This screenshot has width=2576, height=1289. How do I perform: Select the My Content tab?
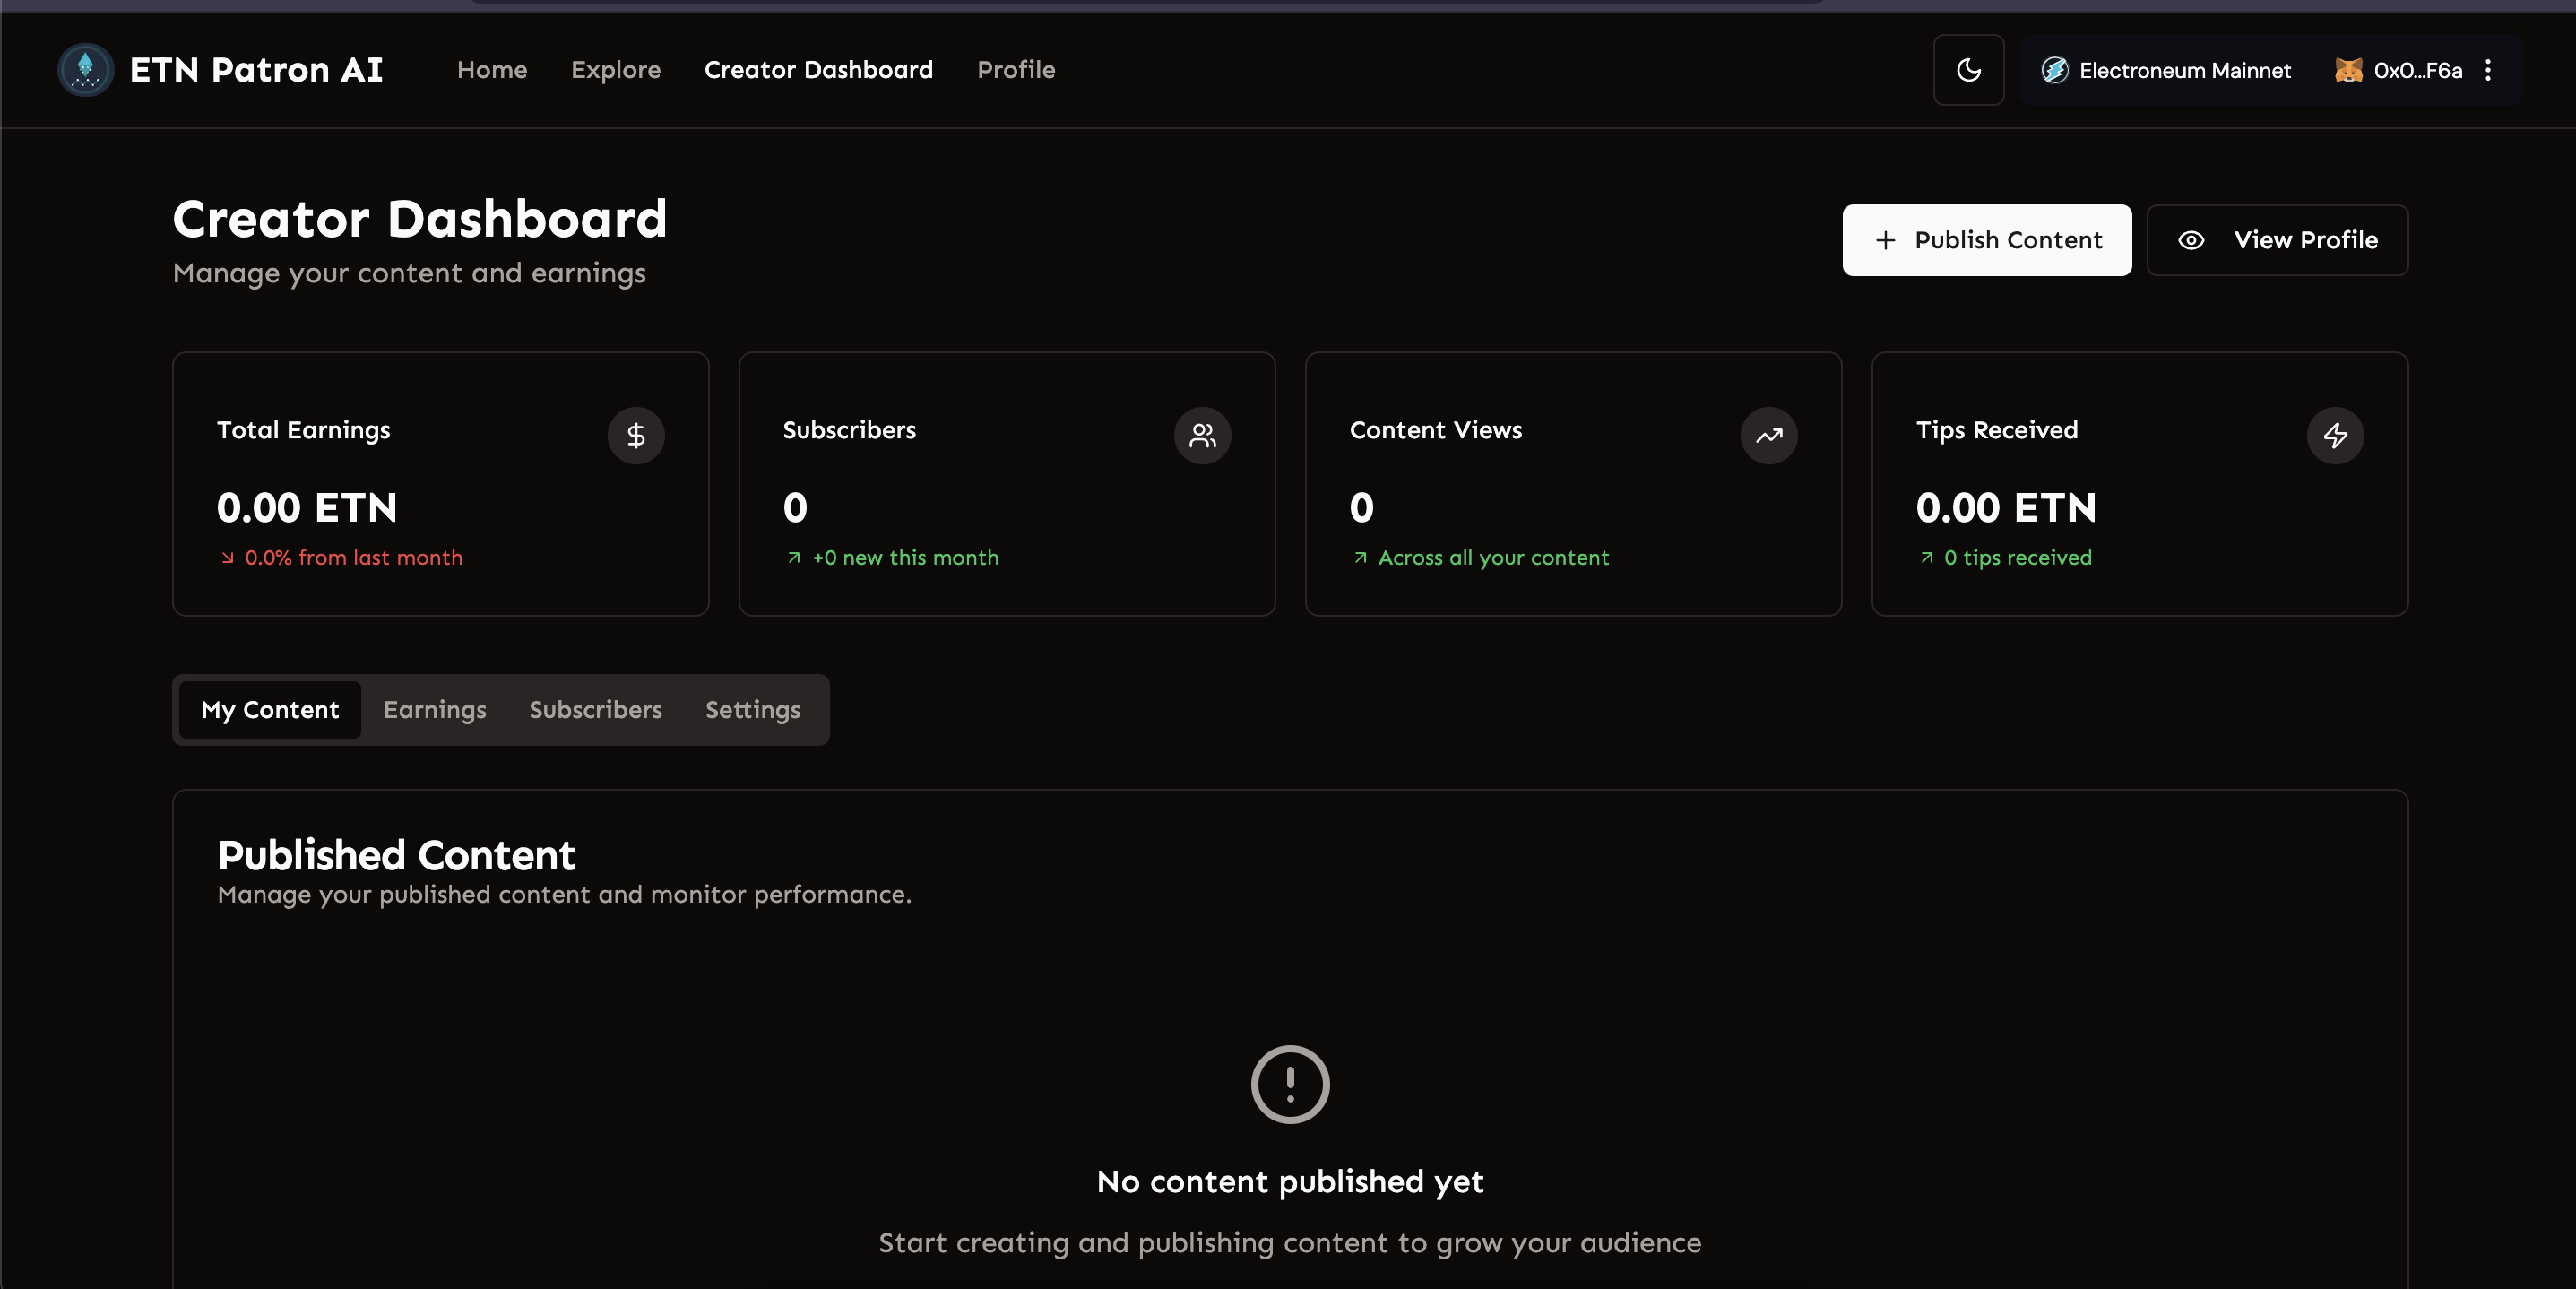270,710
